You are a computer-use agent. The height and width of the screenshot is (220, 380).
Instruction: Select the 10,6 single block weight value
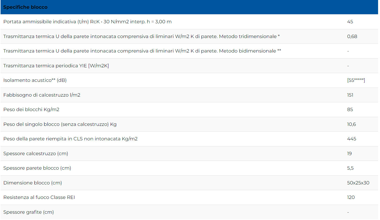[351, 124]
